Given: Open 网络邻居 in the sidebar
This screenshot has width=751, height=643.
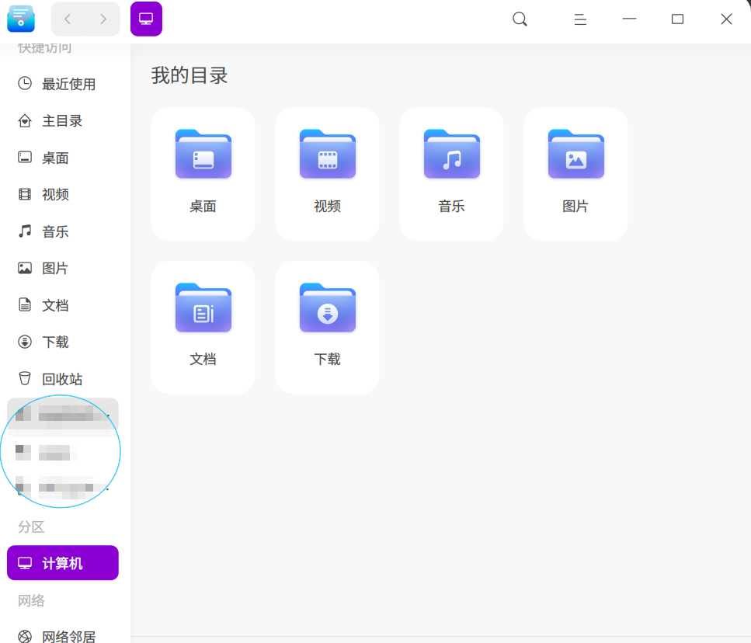Looking at the screenshot, I should click(x=63, y=637).
